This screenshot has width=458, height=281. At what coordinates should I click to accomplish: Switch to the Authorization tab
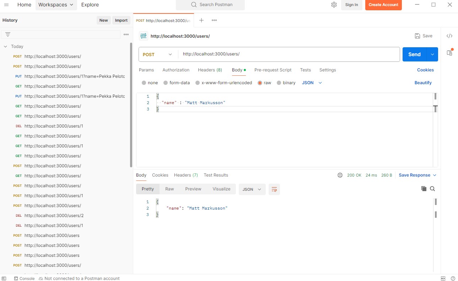[176, 70]
